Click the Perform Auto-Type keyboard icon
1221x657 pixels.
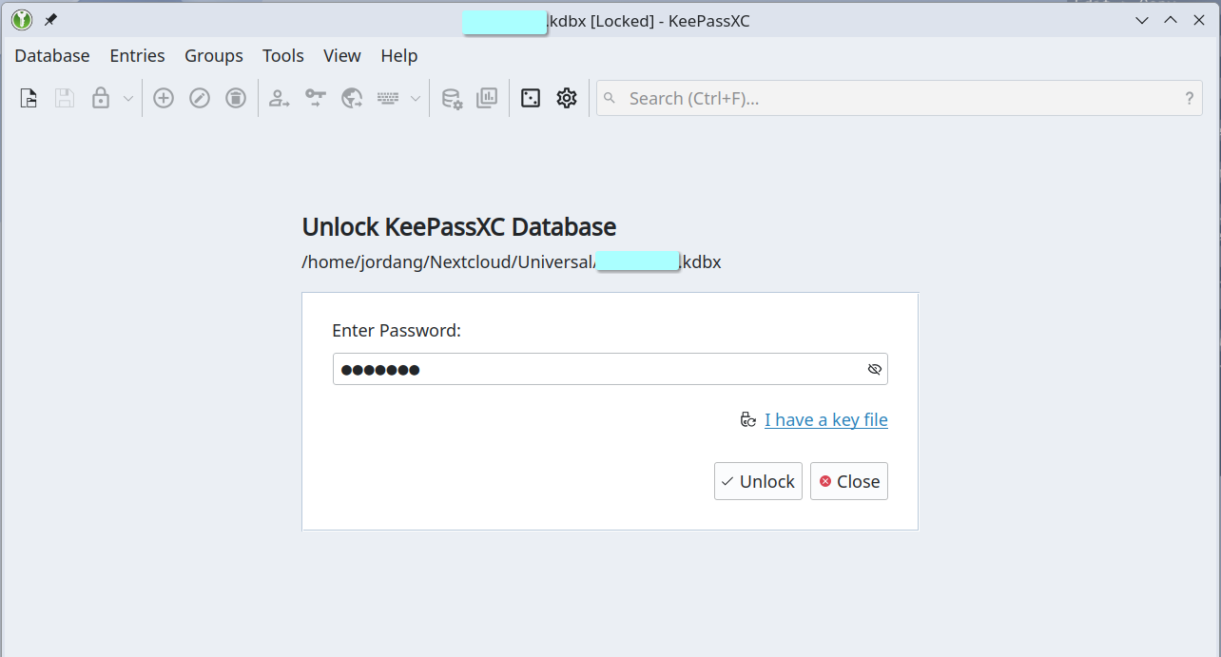(387, 98)
